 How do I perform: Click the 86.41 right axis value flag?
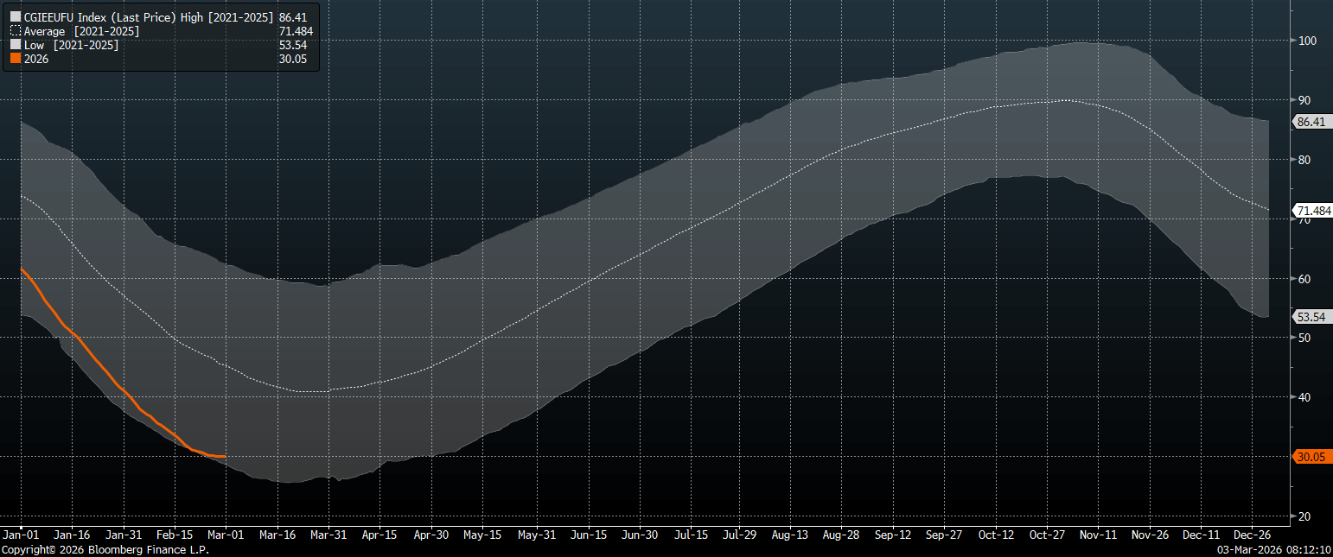[1311, 122]
